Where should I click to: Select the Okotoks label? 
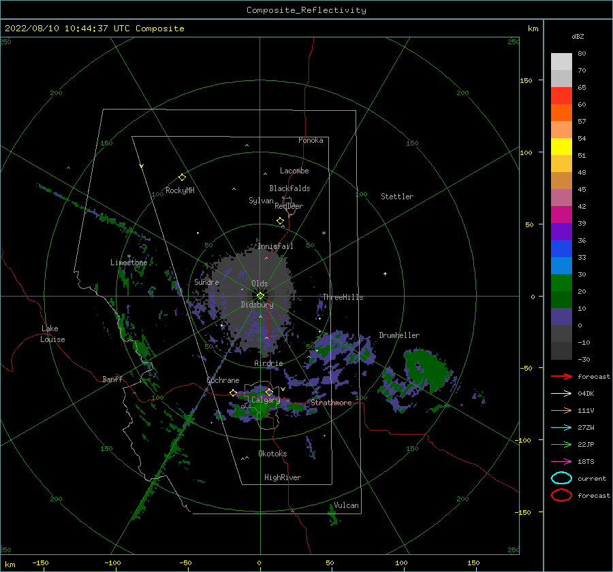pos(272,454)
